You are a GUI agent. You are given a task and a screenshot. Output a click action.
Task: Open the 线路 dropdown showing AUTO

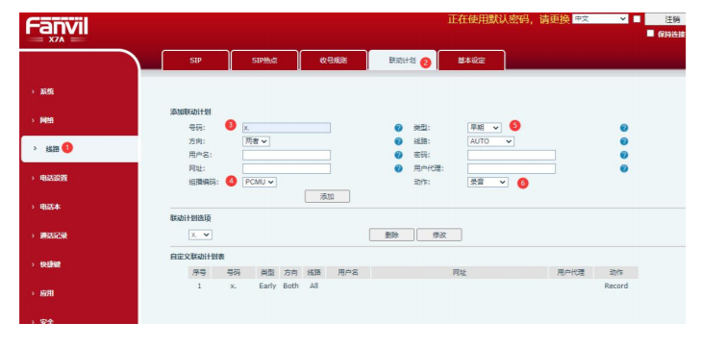pyautogui.click(x=490, y=141)
